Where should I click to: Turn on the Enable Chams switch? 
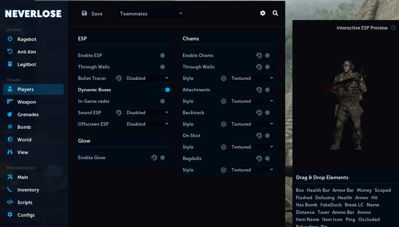click(270, 55)
